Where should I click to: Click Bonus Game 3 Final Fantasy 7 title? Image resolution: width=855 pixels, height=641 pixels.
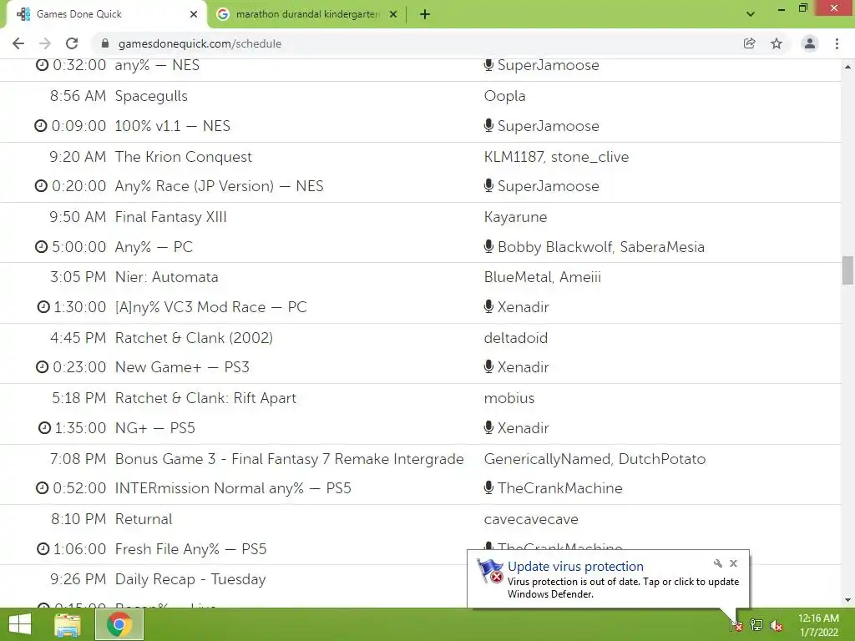click(x=289, y=459)
